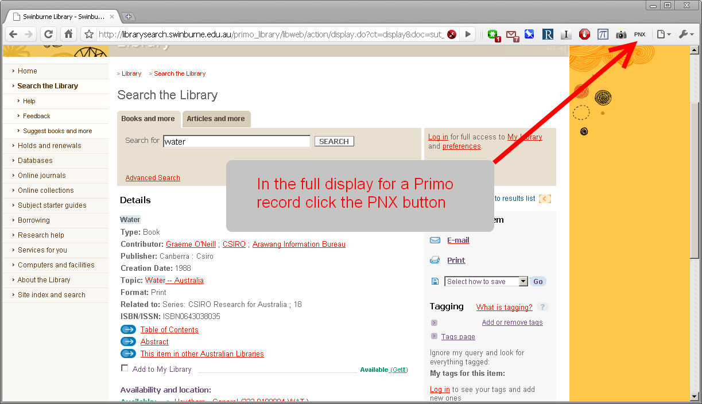Image resolution: width=702 pixels, height=404 pixels.
Task: Click the back to results arrow icon
Action: [x=545, y=199]
